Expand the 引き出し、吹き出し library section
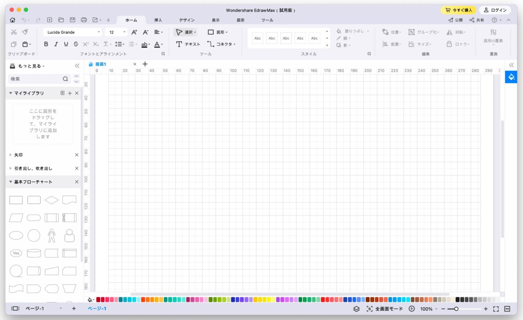The width and height of the screenshot is (523, 320). [x=33, y=168]
